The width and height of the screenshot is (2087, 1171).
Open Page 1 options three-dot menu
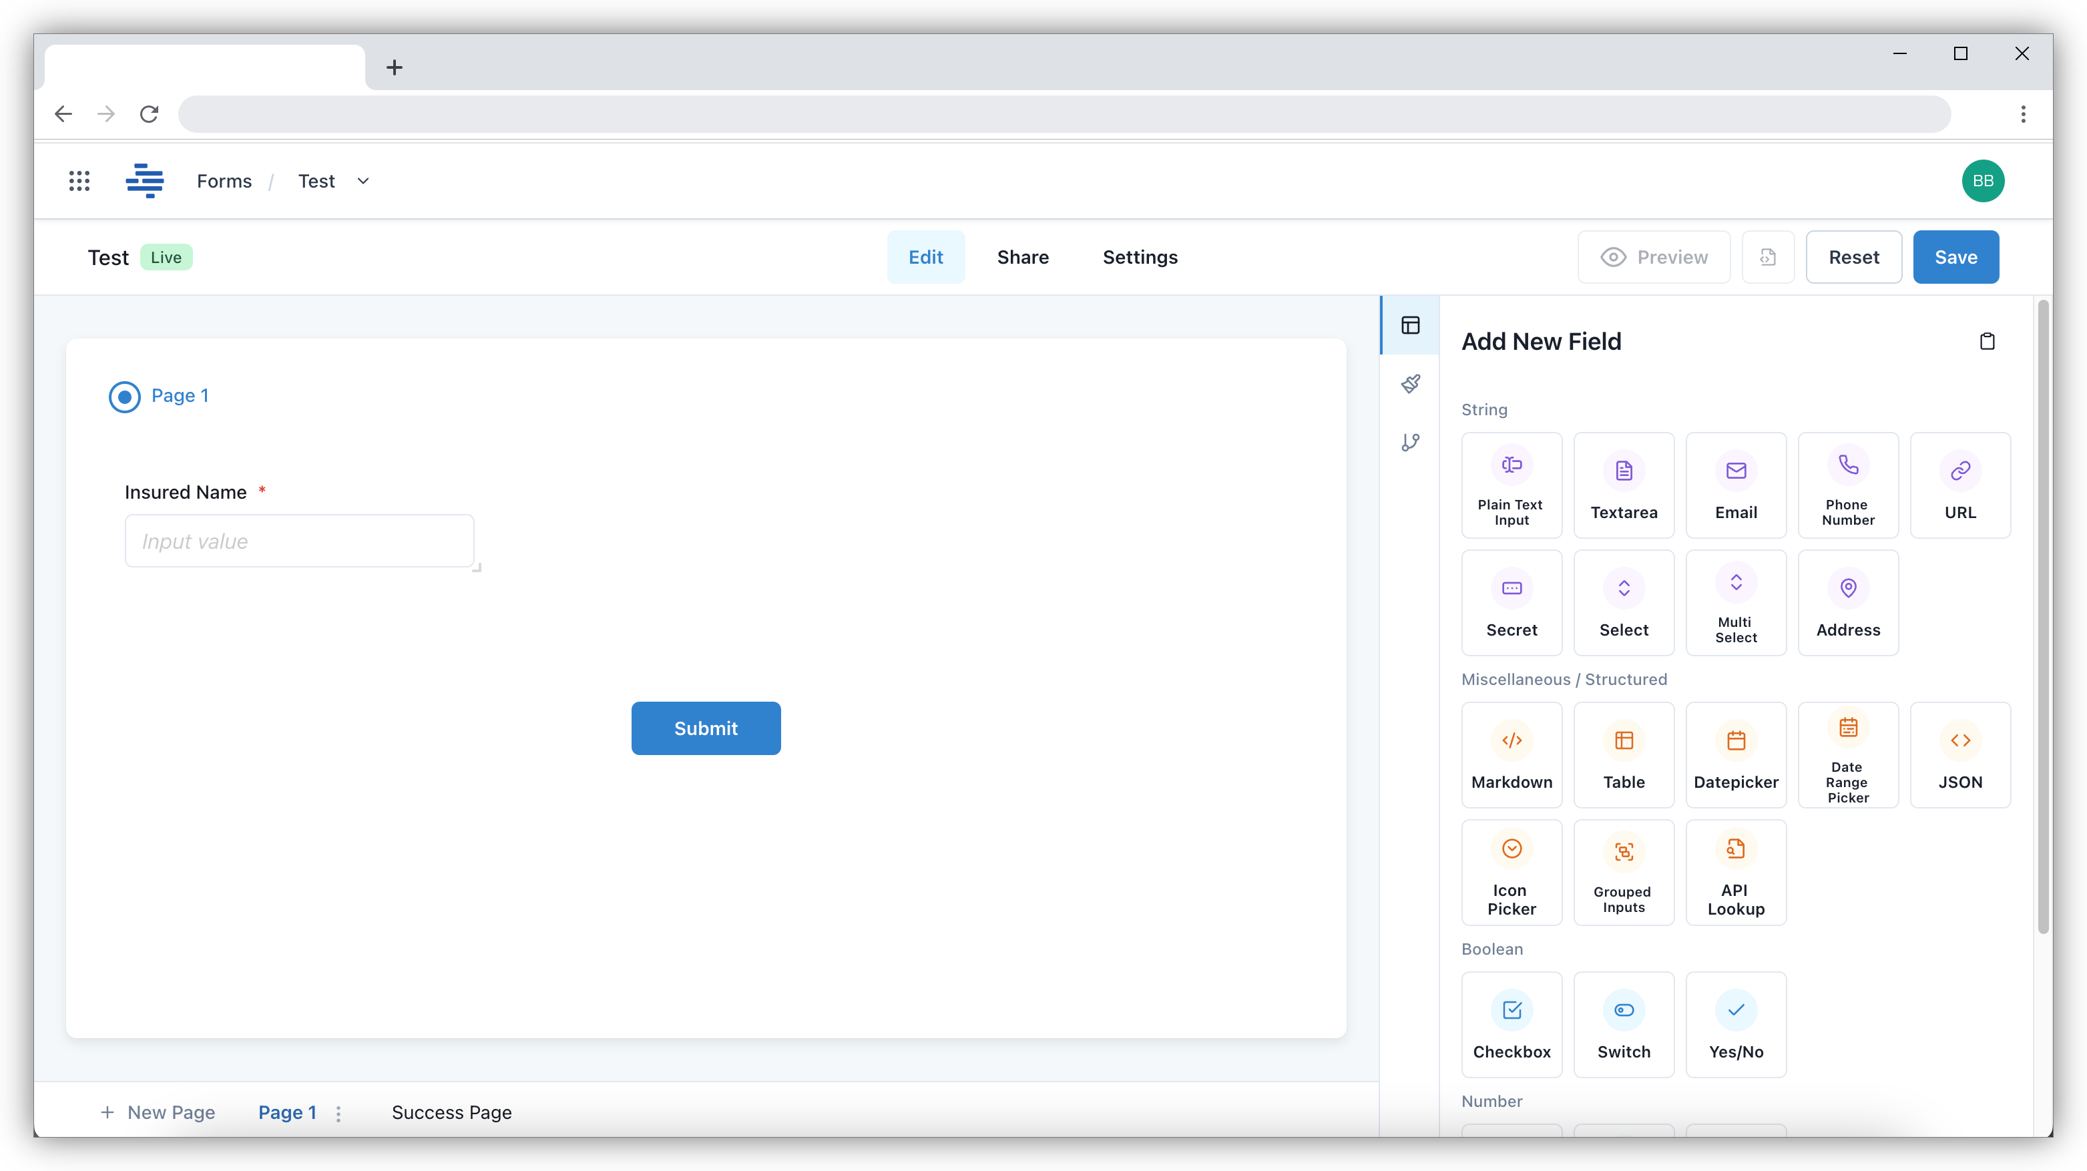[338, 1114]
